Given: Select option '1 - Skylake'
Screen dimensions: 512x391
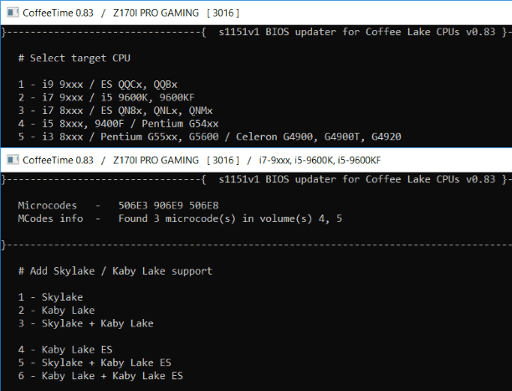Looking at the screenshot, I should pos(50,297).
